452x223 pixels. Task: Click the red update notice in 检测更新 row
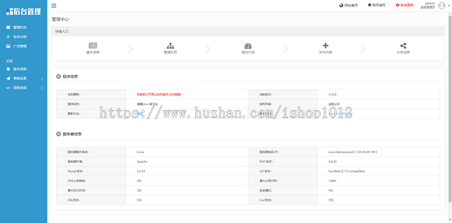[x=159, y=94]
